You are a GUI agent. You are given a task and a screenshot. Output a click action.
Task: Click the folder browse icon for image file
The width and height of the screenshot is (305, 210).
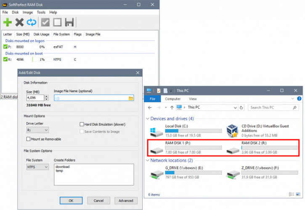[x=131, y=98]
